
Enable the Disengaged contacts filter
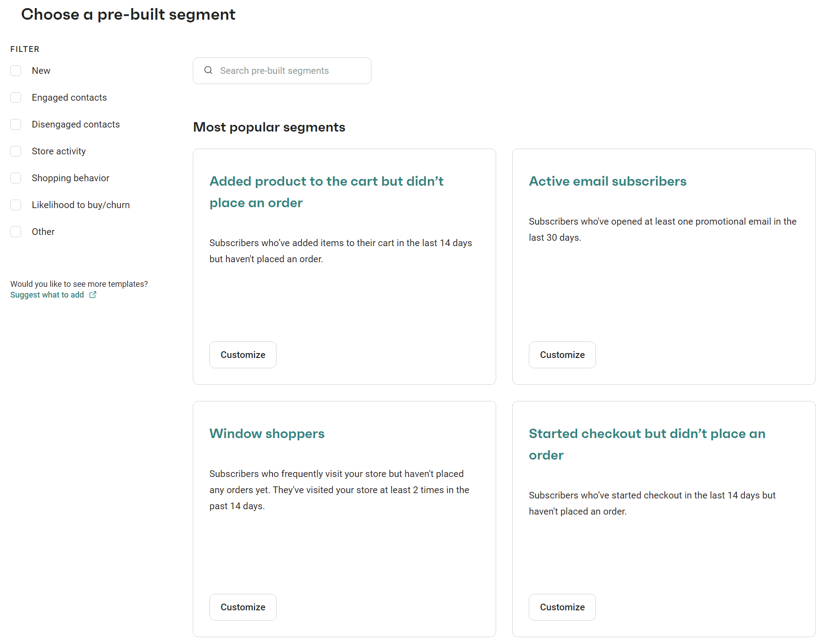(x=16, y=124)
